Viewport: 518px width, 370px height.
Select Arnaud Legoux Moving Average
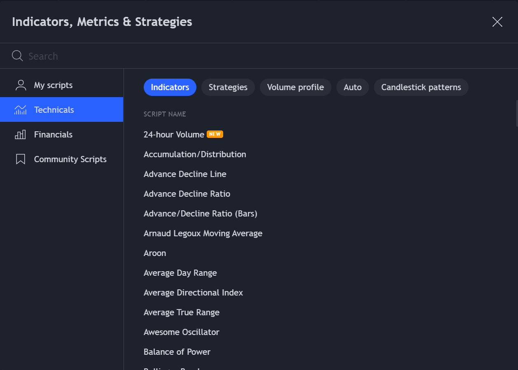point(203,233)
